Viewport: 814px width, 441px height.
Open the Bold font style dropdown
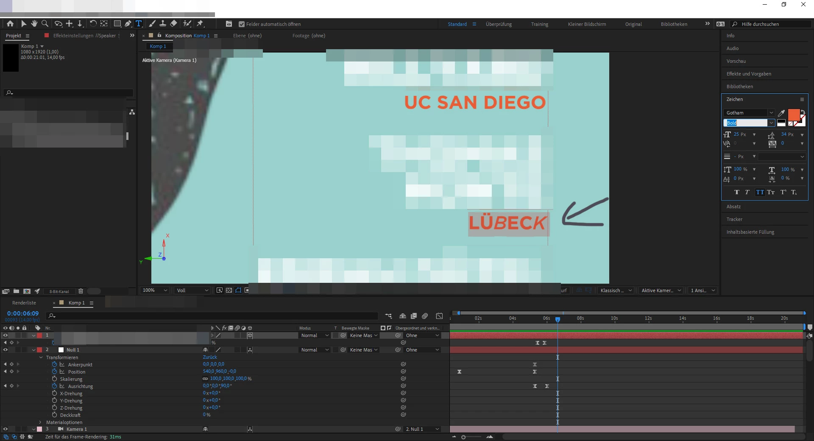point(771,123)
